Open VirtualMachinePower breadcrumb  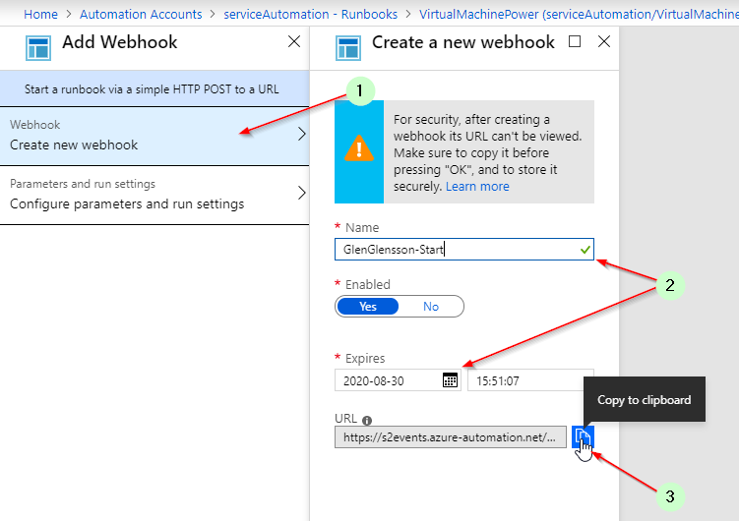579,14
